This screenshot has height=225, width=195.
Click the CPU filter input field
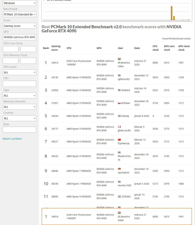coord(19,84)
